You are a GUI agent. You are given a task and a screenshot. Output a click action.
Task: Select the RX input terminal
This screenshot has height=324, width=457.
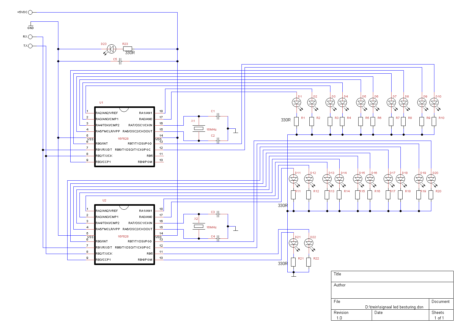pos(30,37)
